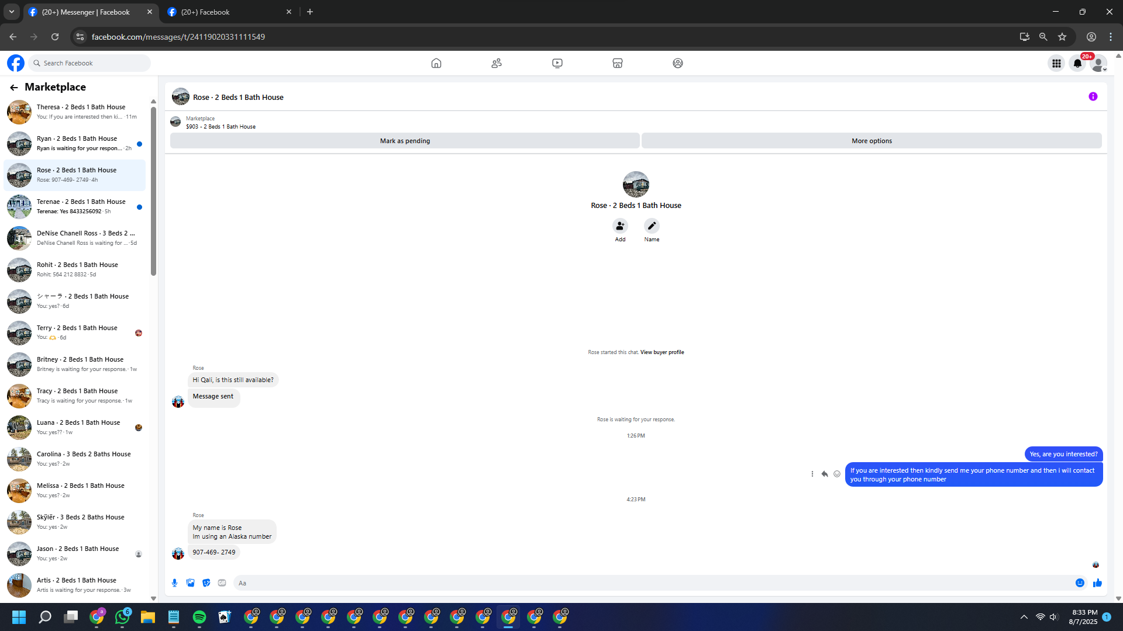Reload the current page
This screenshot has width=1123, height=631.
pyautogui.click(x=55, y=37)
